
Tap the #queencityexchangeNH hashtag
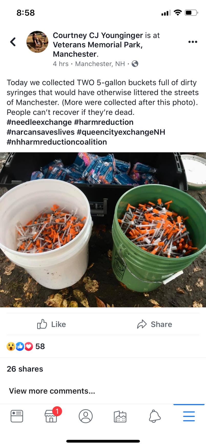coord(121,132)
